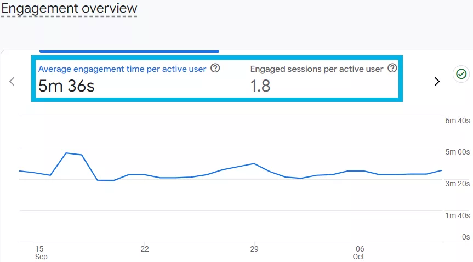Click the 1.8 sessions value
The width and height of the screenshot is (473, 262).
tap(260, 86)
